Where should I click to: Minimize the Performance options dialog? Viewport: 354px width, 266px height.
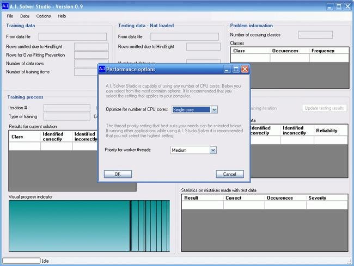(227, 69)
